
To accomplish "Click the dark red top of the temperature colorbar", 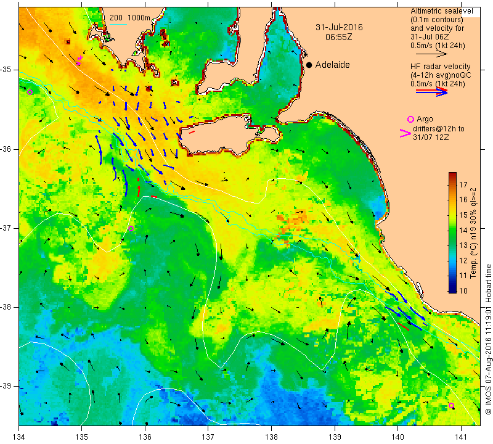I will (x=452, y=175).
